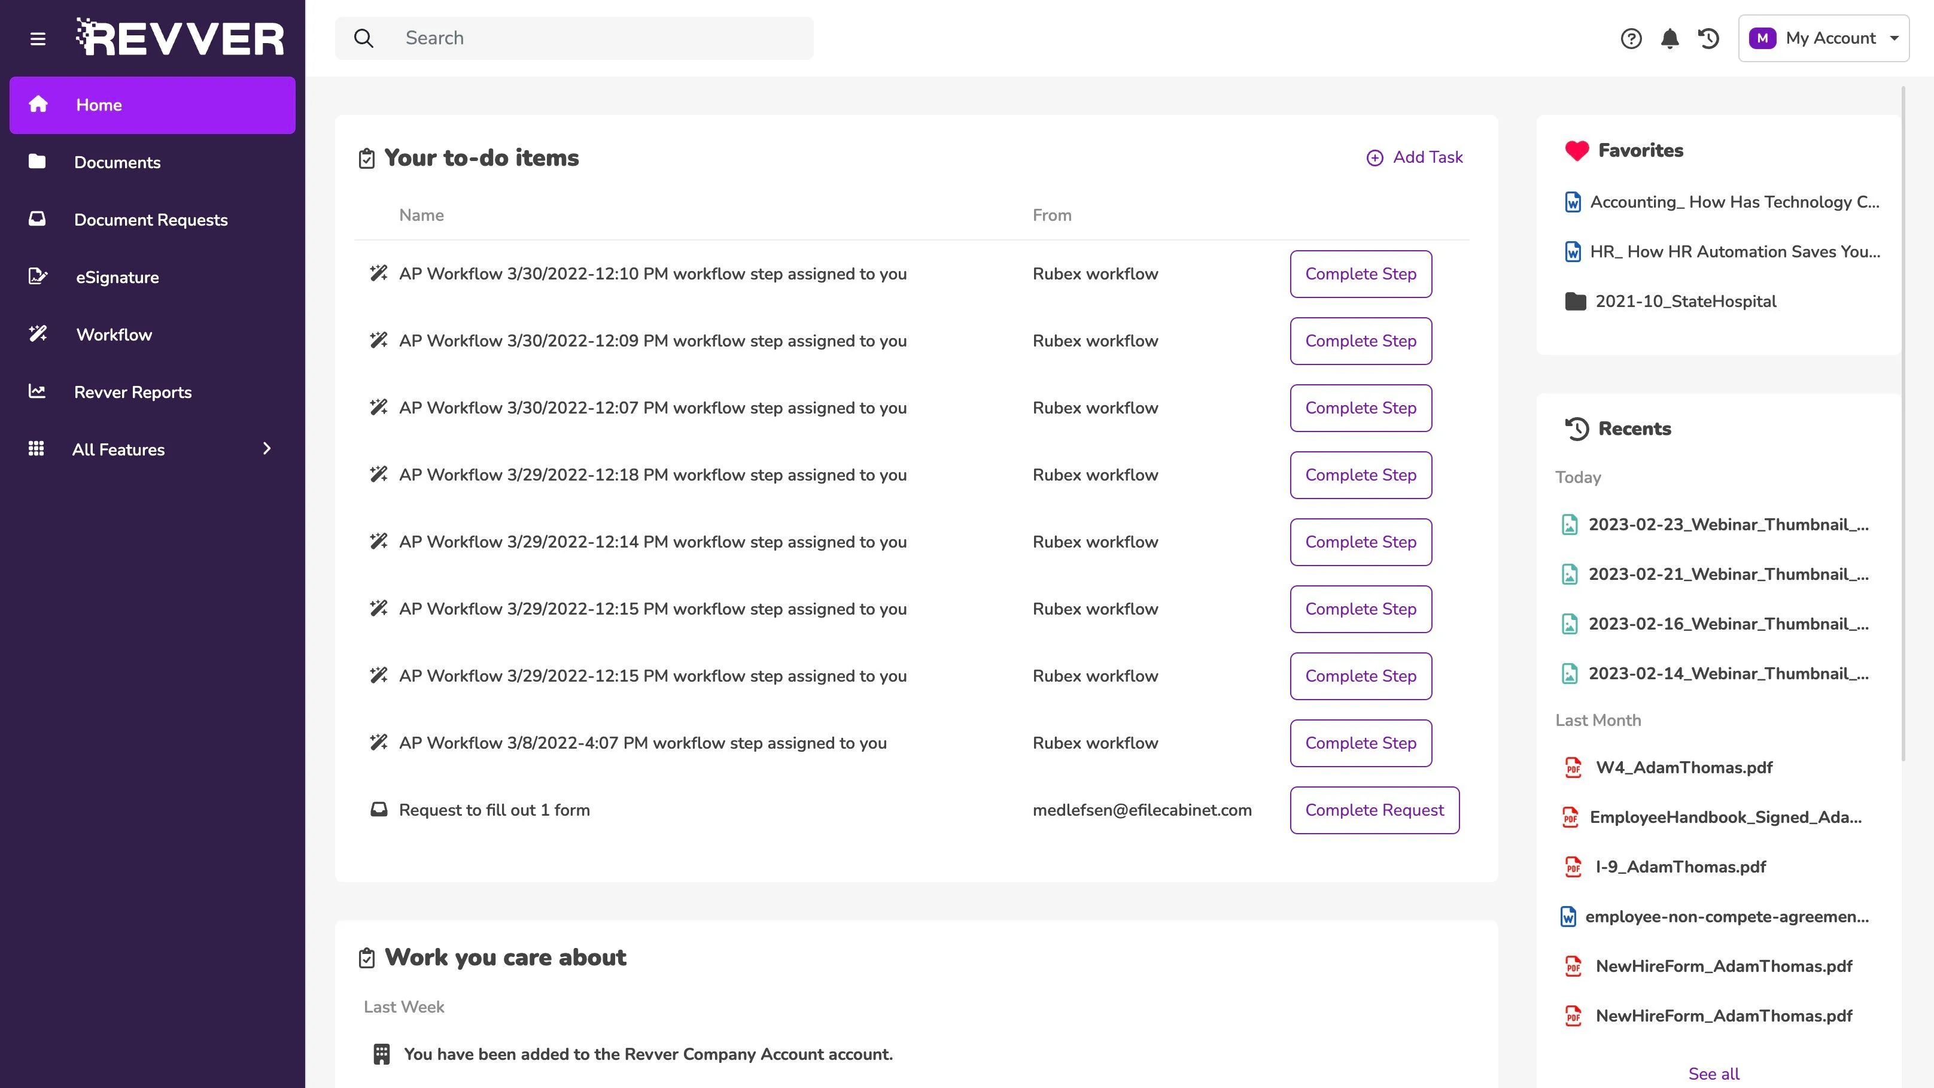The height and width of the screenshot is (1088, 1934).
Task: Click See all link under Recents
Action: (x=1713, y=1074)
